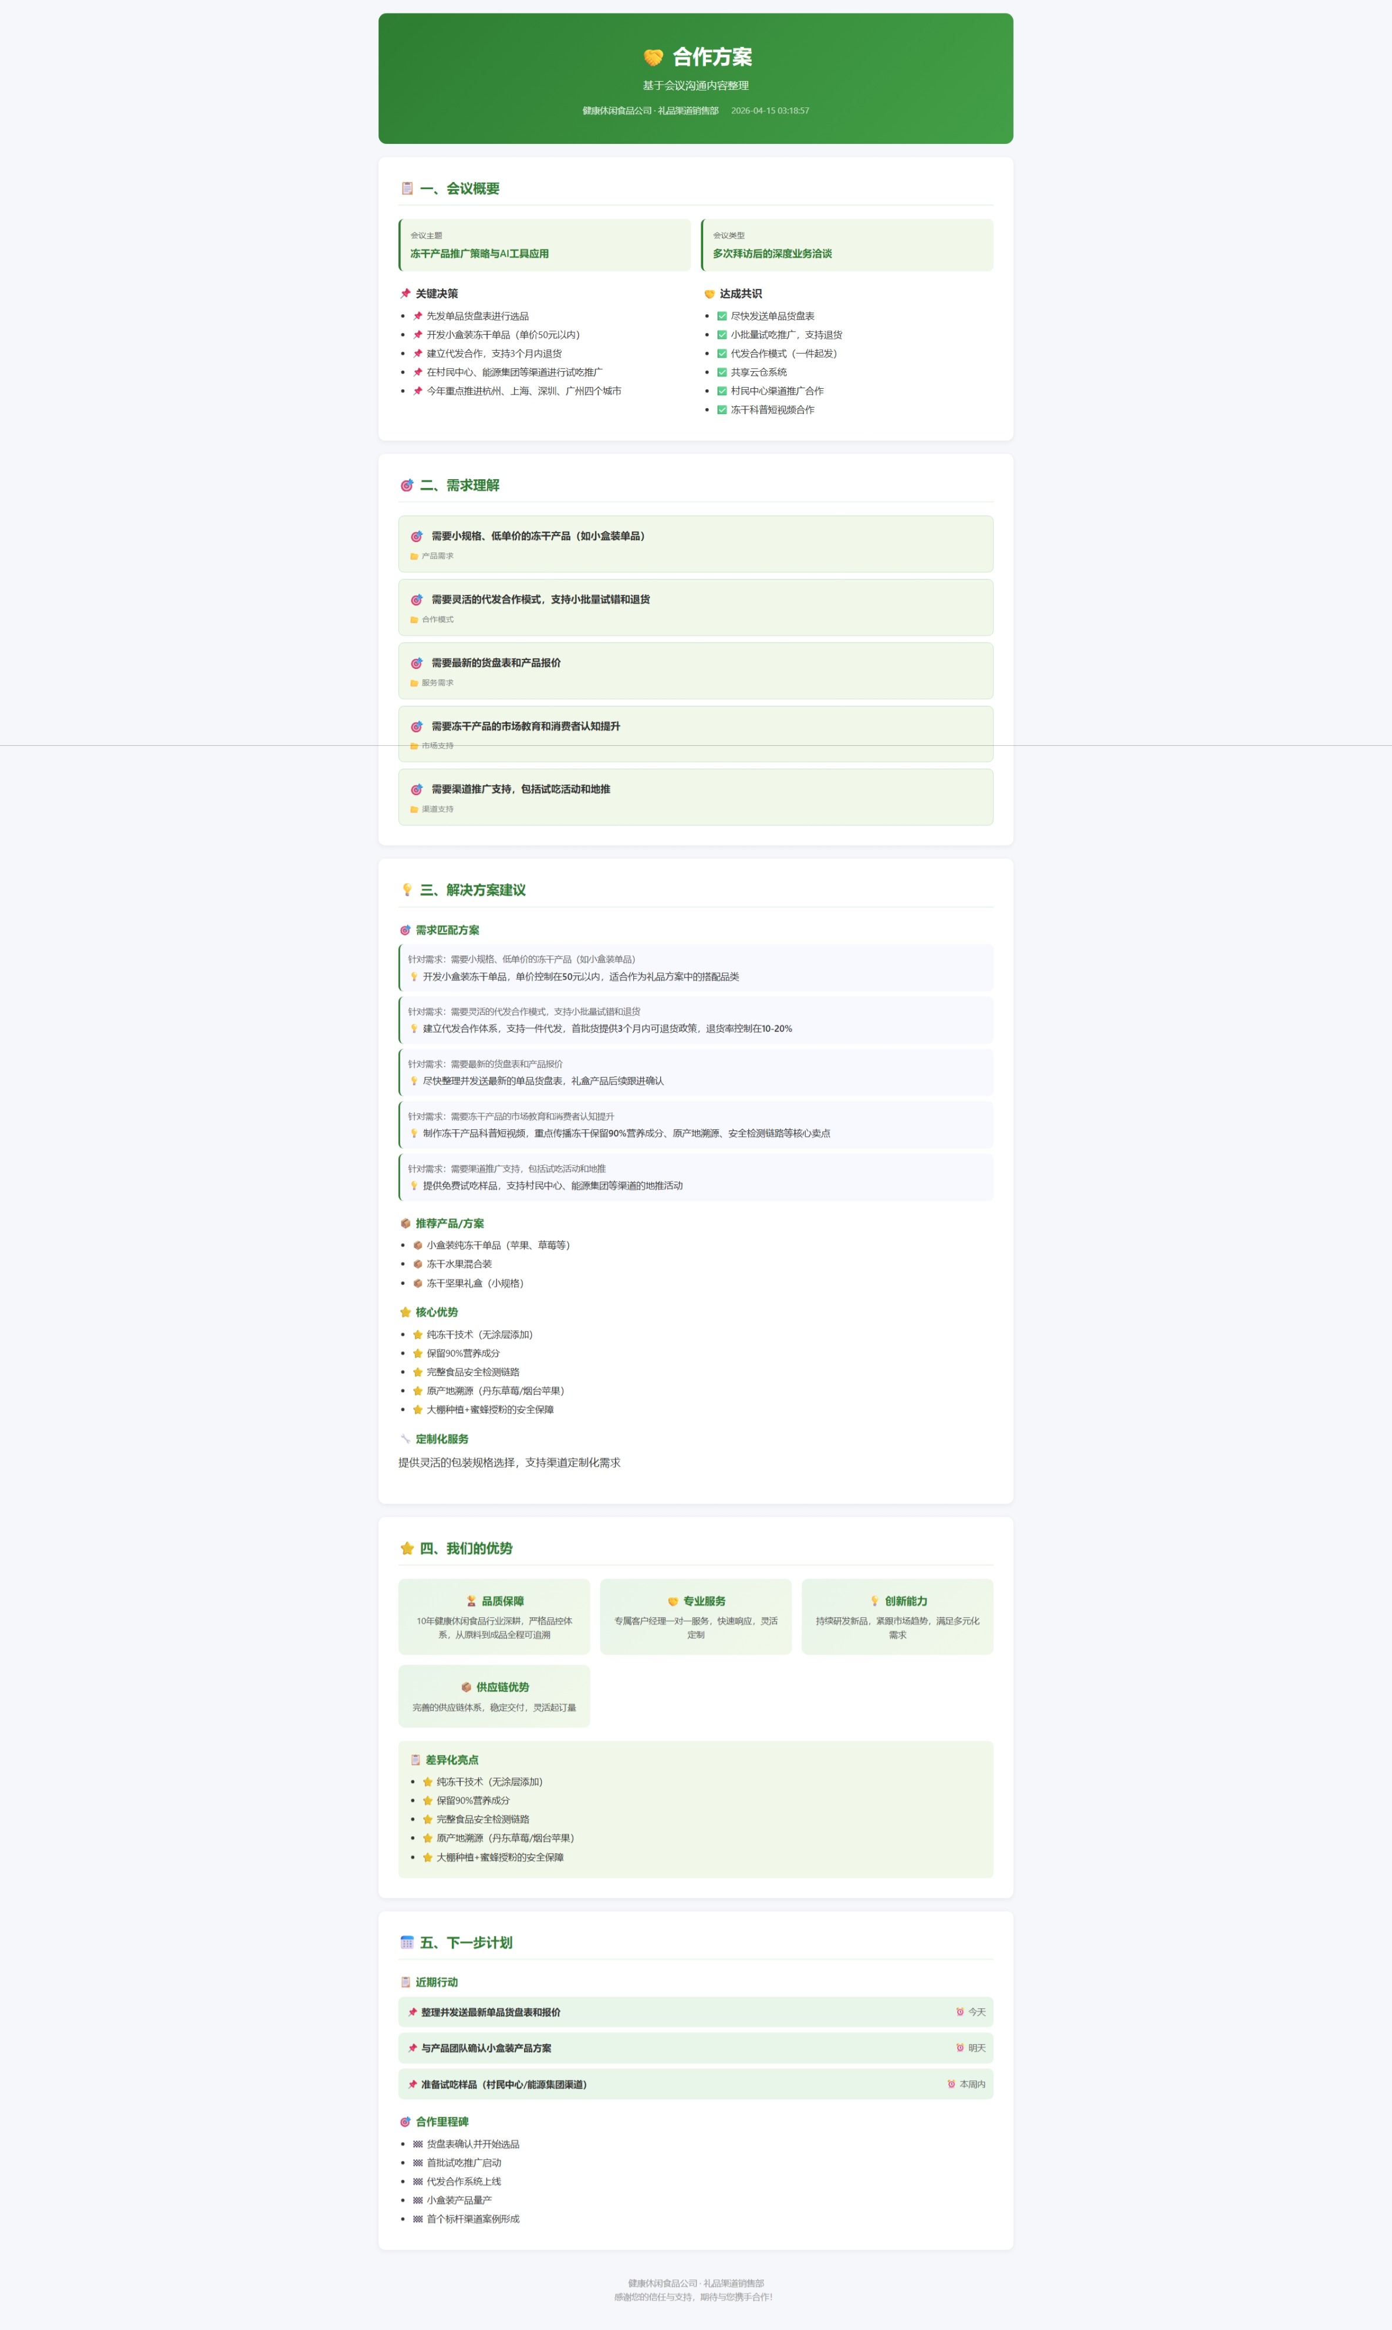Click the 创新能力 advantage card
Screen dimensions: 1392x2330
pos(897,1616)
